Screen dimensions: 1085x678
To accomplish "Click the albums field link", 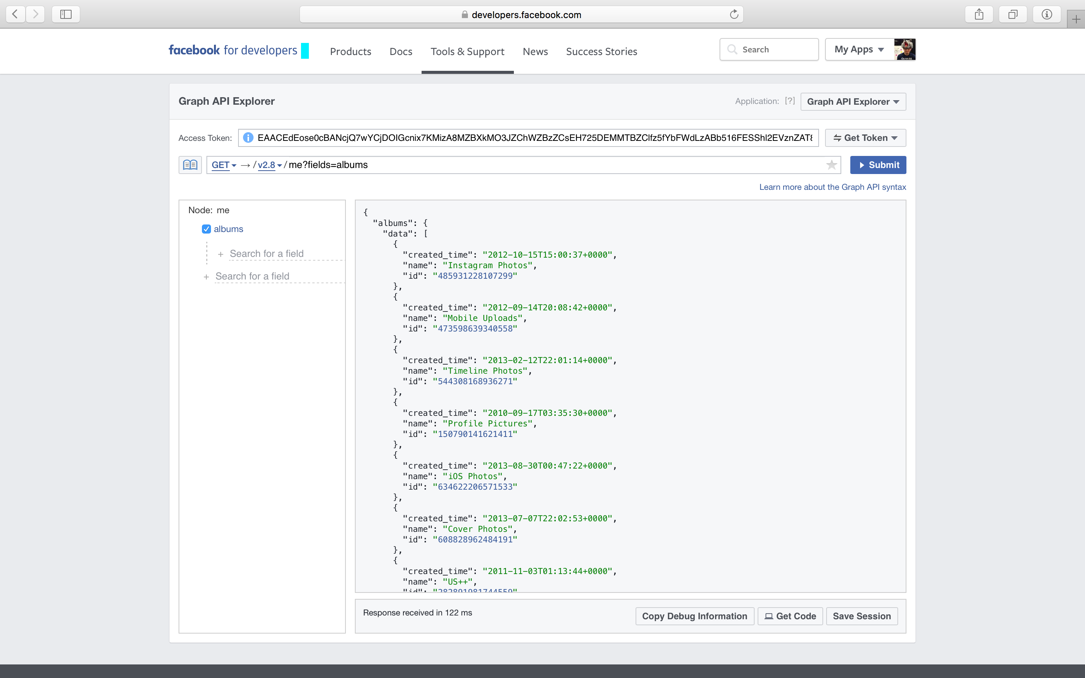I will 228,229.
